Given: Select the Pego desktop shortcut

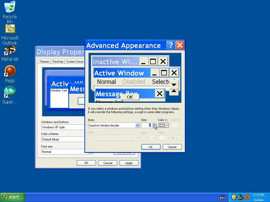Looking at the screenshot, I should click(10, 74).
